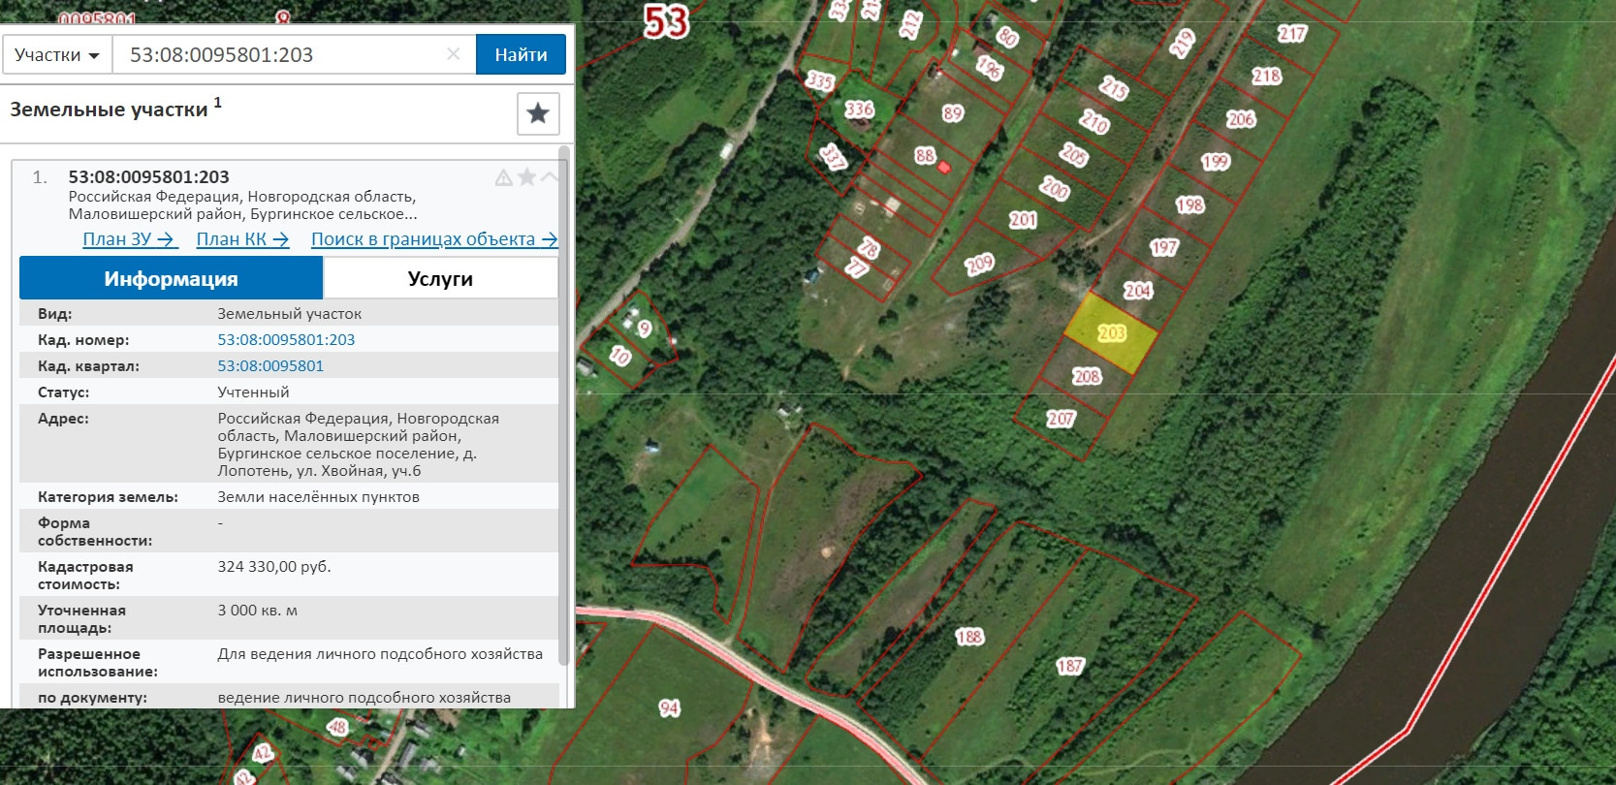Select parcel 207 on the map
The height and width of the screenshot is (785, 1616).
(x=1061, y=419)
